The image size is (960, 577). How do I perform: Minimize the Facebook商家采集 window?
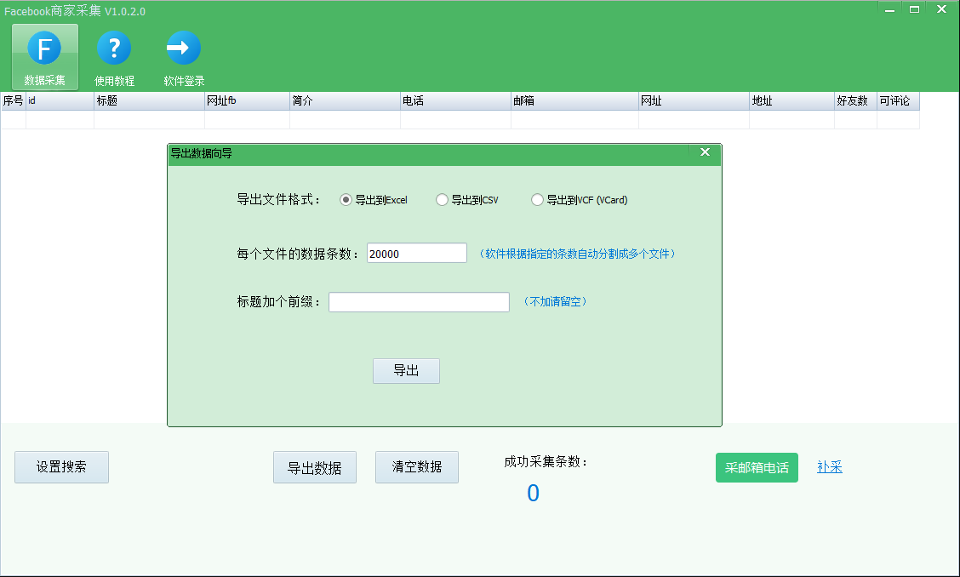[x=889, y=9]
